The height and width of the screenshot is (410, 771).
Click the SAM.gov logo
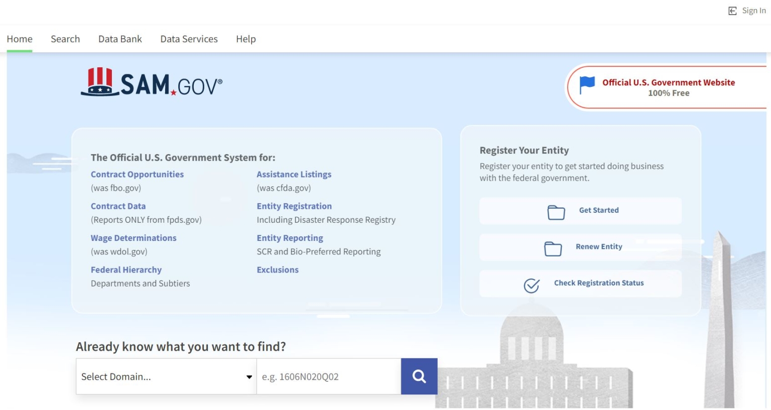pyautogui.click(x=151, y=83)
